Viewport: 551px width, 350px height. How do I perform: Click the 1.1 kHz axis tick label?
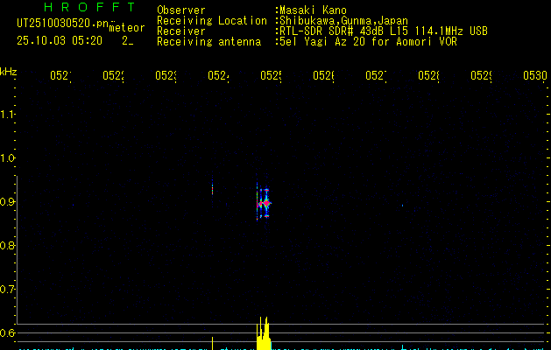point(7,115)
